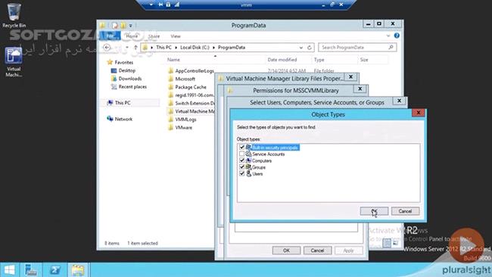Image resolution: width=492 pixels, height=277 pixels.
Task: Click OK in Object Types dialog
Action: tap(374, 211)
